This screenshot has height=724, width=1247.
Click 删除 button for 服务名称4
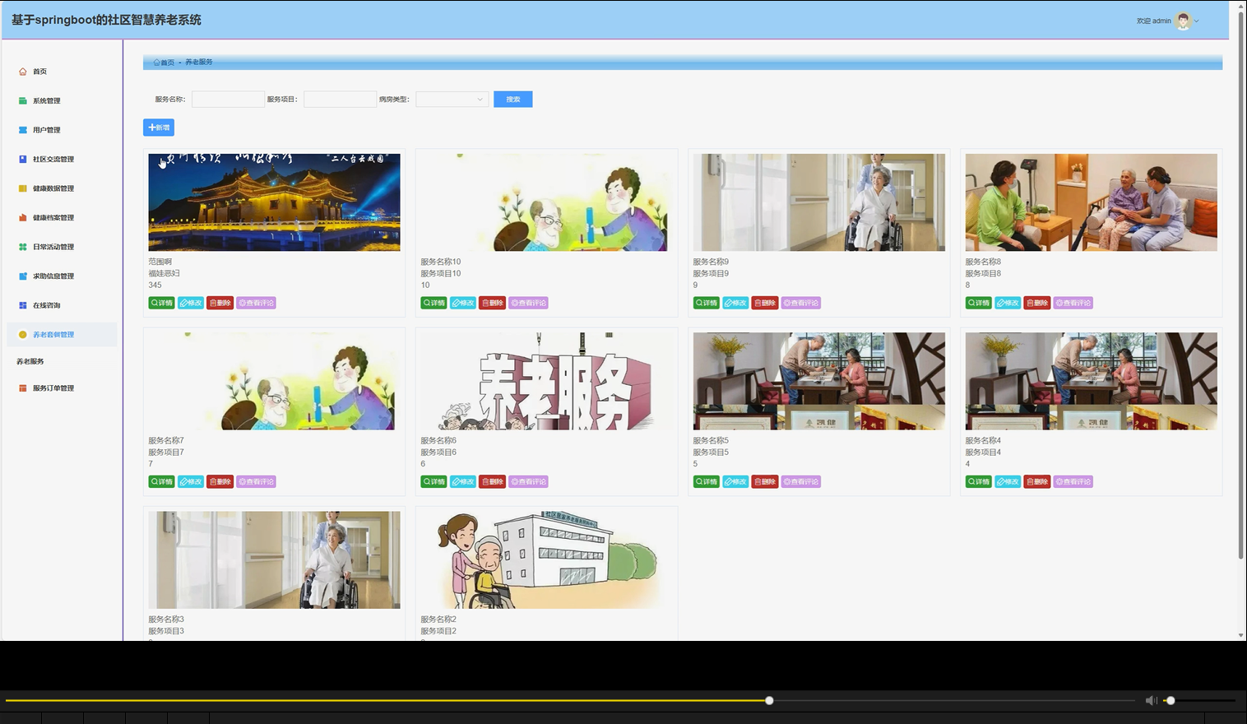pyautogui.click(x=1037, y=482)
